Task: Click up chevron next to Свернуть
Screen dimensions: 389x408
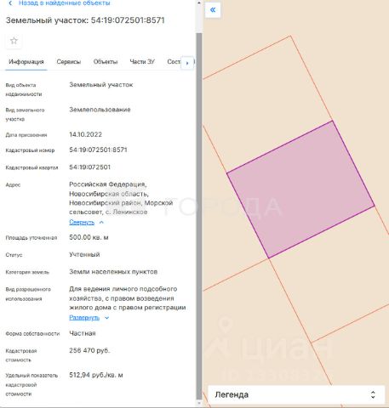Action: [x=101, y=223]
